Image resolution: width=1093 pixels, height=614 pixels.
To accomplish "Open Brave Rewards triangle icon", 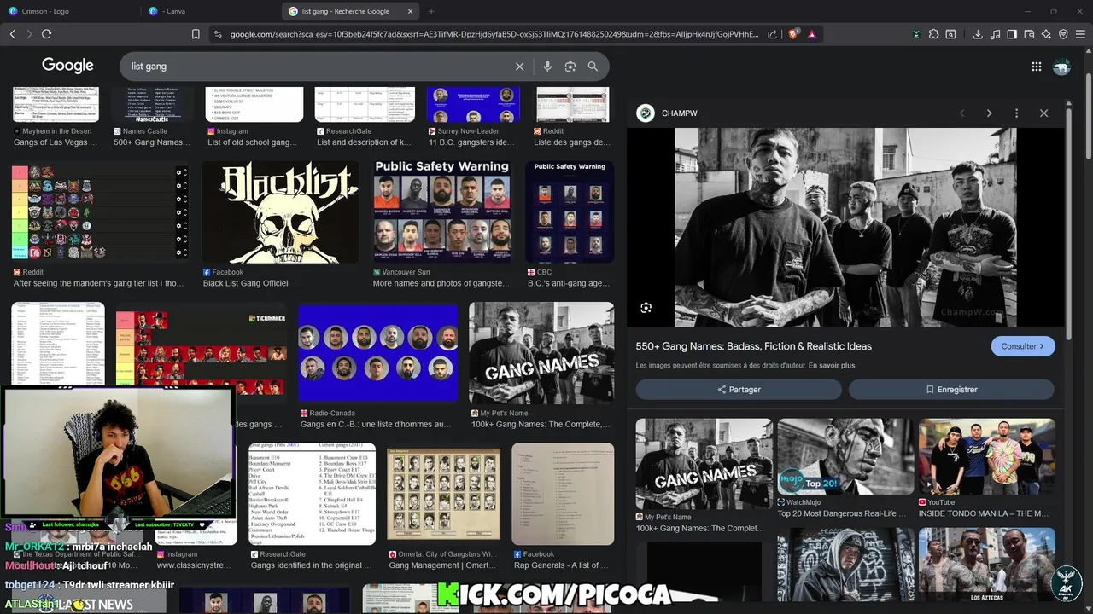I will pyautogui.click(x=811, y=34).
